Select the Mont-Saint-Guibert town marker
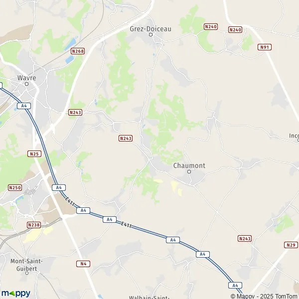Image resolution: width=299 pixels, height=299 pixels. click(x=27, y=273)
